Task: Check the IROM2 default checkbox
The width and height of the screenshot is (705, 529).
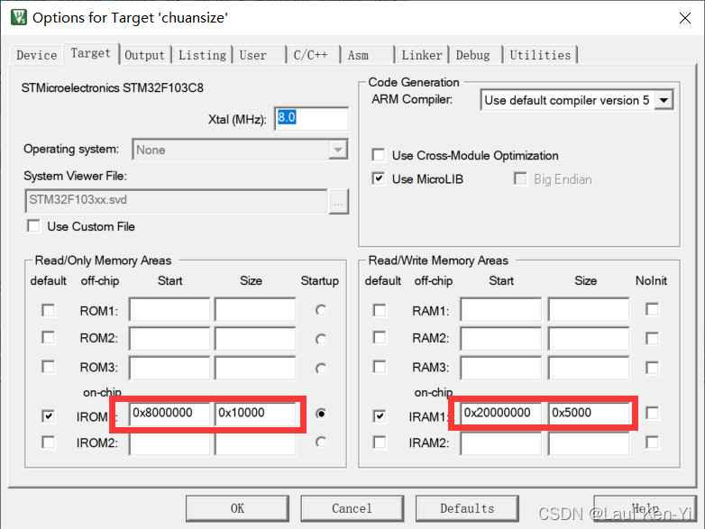Action: (x=48, y=442)
